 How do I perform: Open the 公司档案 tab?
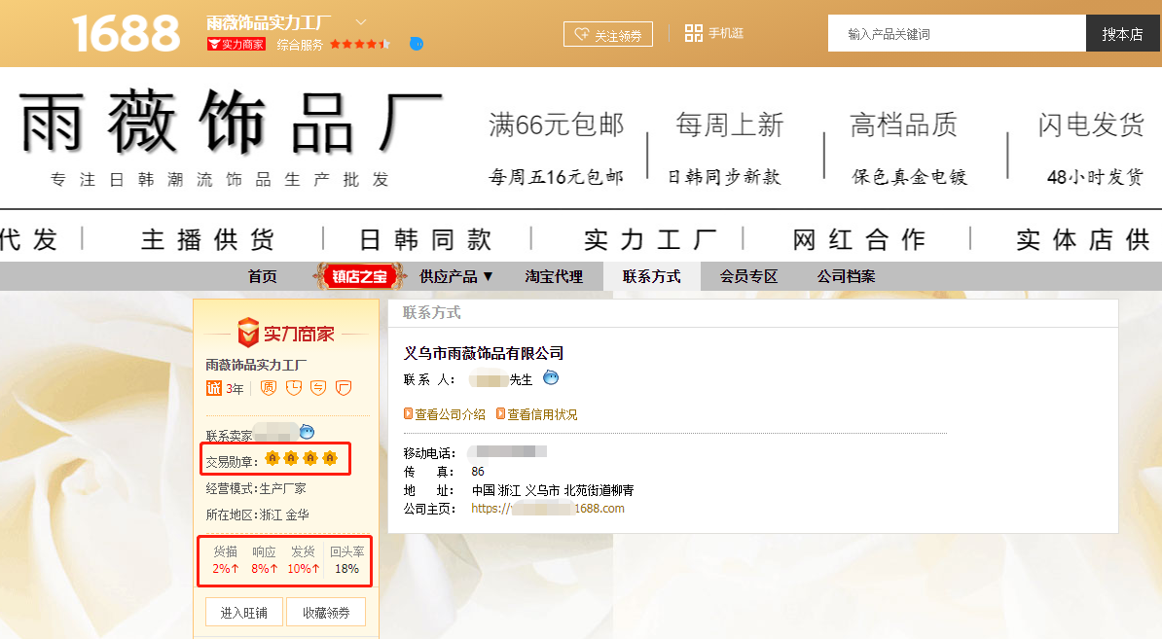coord(847,276)
